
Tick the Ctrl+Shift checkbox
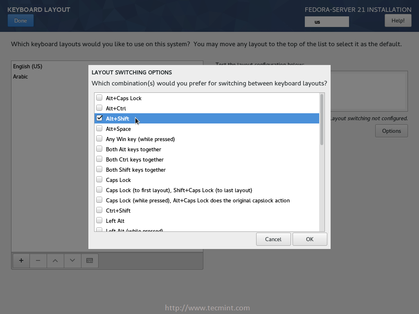click(99, 210)
